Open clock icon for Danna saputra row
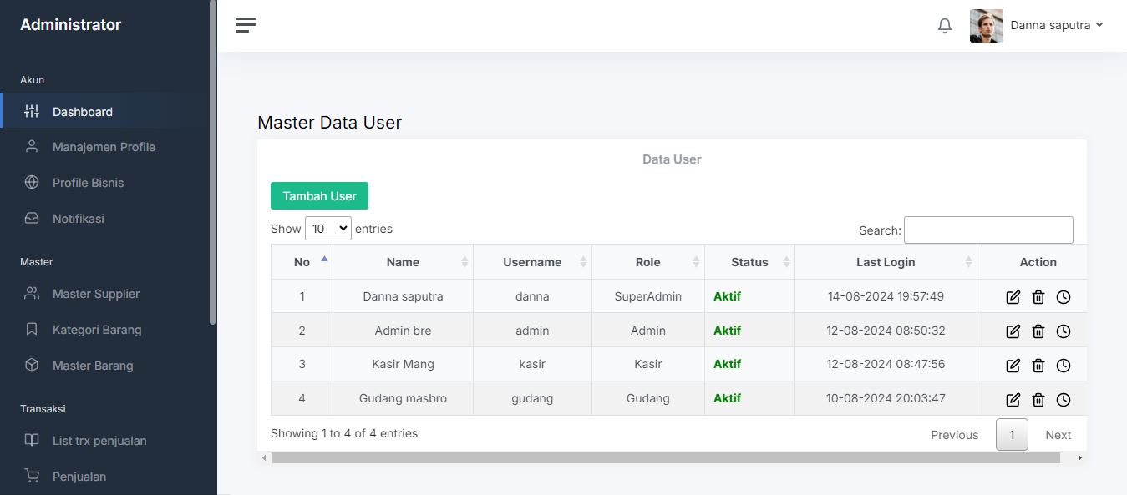Viewport: 1127px width, 495px height. (1063, 297)
